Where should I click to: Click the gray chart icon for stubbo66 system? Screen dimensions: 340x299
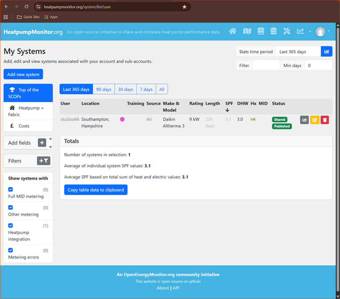[304, 120]
